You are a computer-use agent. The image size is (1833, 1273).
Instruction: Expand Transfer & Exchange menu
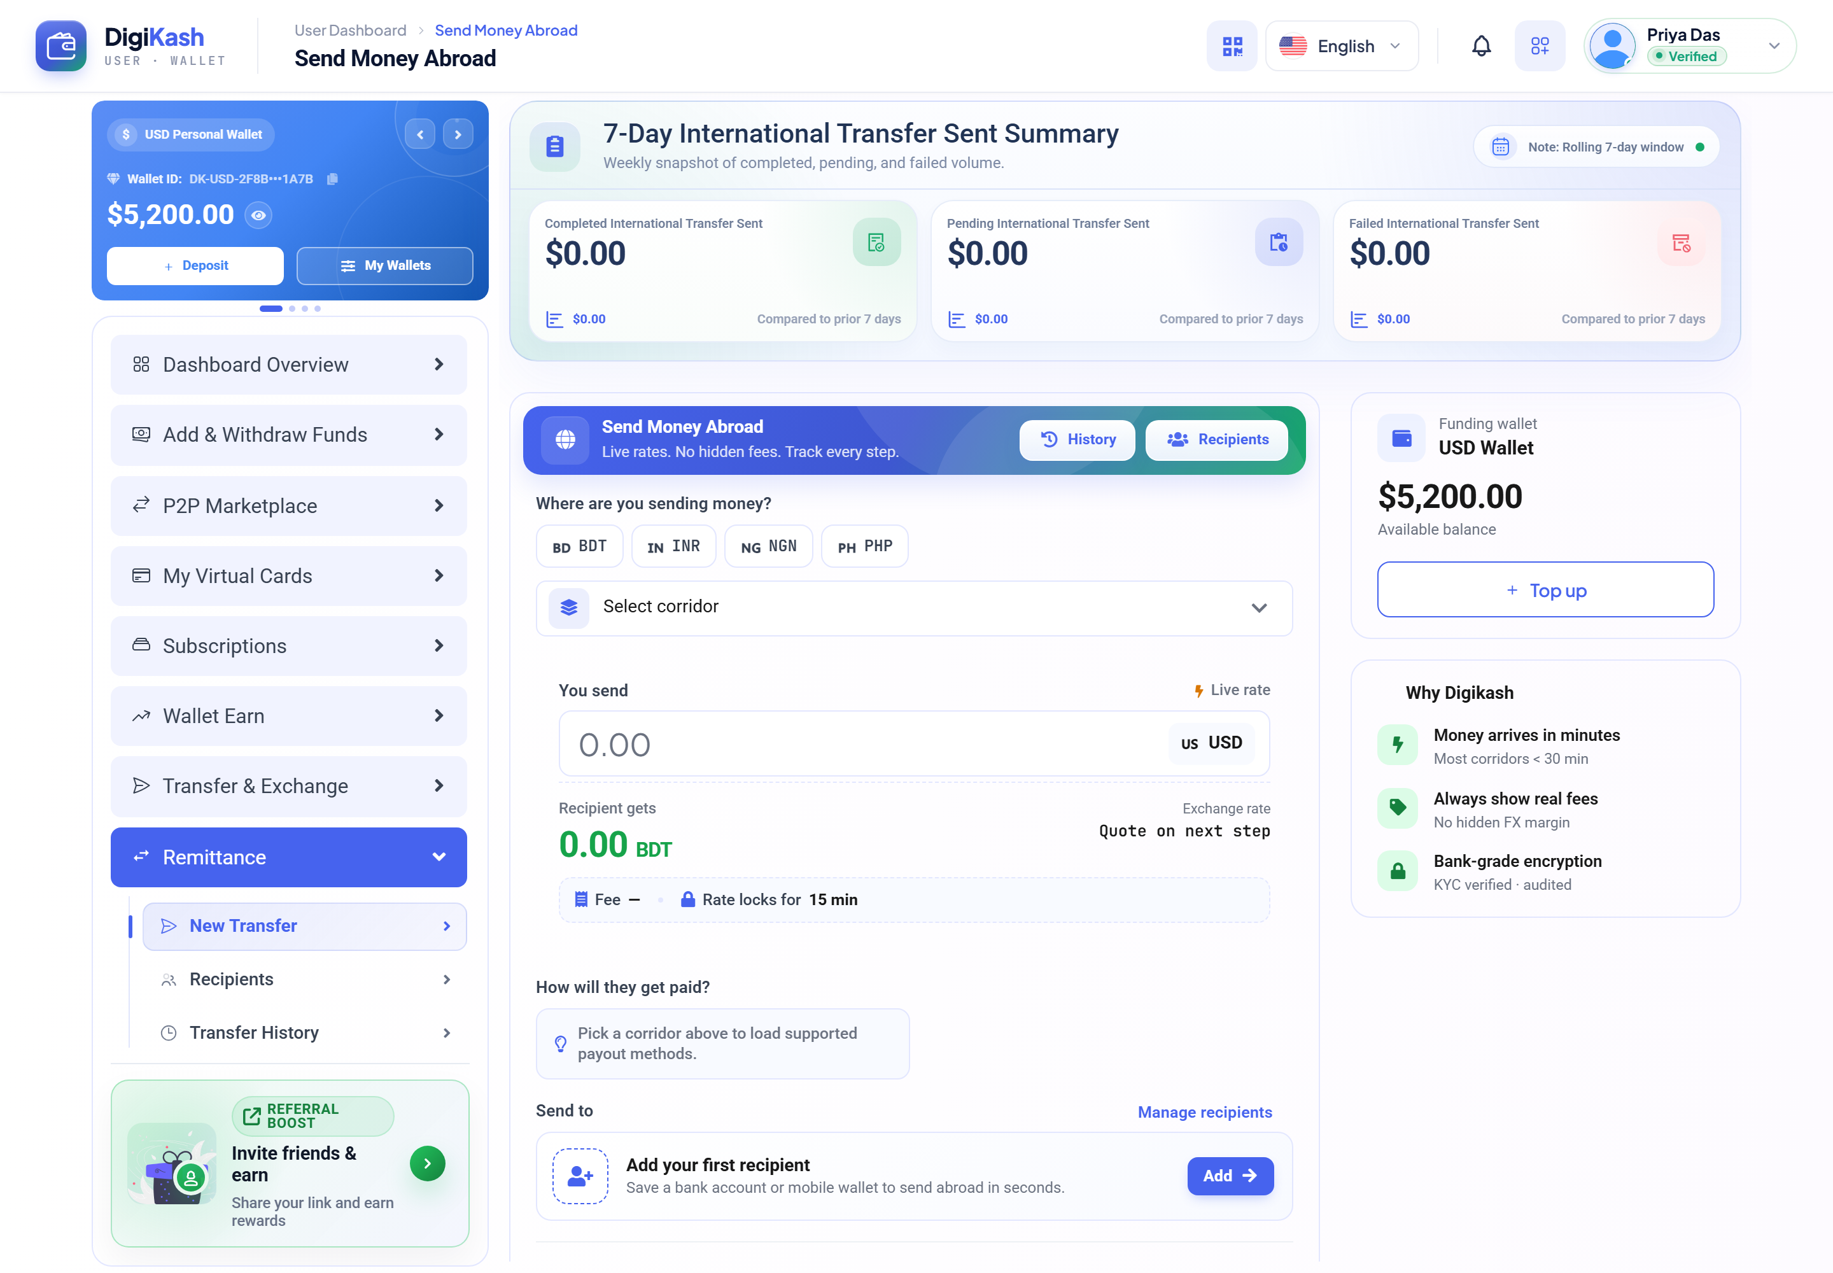(x=288, y=787)
